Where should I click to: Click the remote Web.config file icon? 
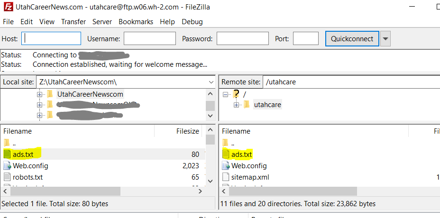pos(226,166)
